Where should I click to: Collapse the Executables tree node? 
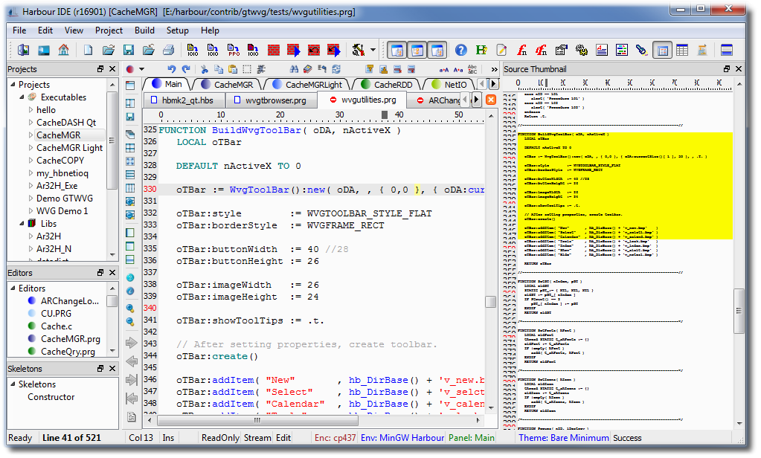23,97
